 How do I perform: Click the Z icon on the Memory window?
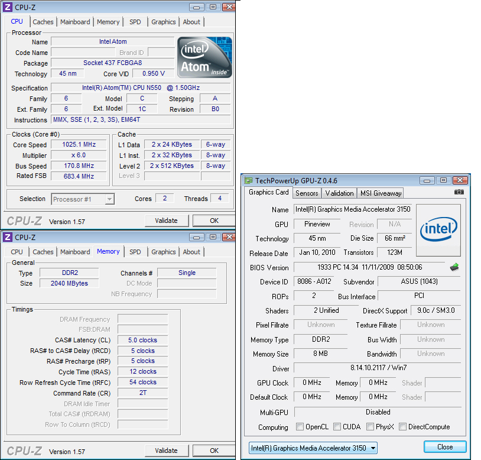[x=6, y=237]
